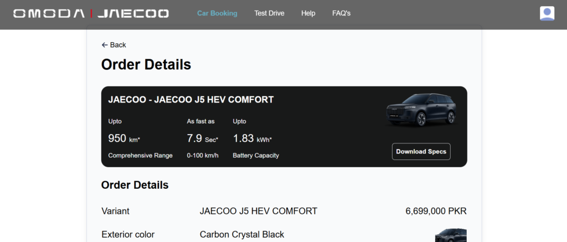567x242 pixels.
Task: Click the car image in dark banner
Action: [x=421, y=110]
